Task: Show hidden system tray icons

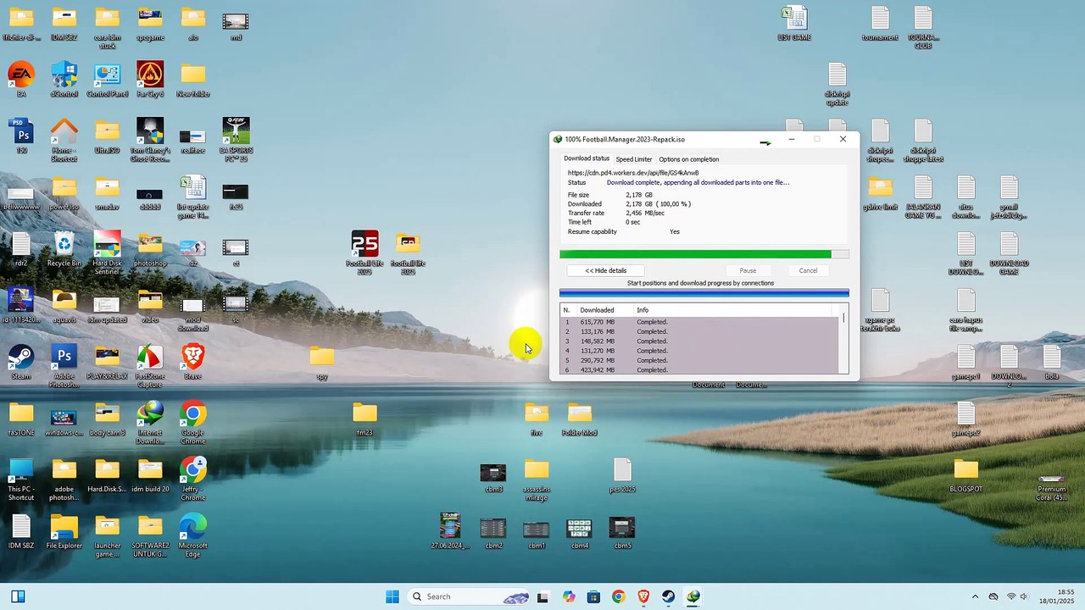Action: pos(975,596)
